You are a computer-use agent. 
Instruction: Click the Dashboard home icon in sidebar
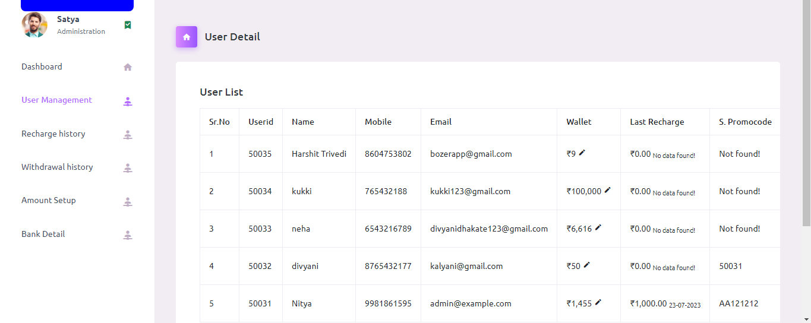[127, 67]
